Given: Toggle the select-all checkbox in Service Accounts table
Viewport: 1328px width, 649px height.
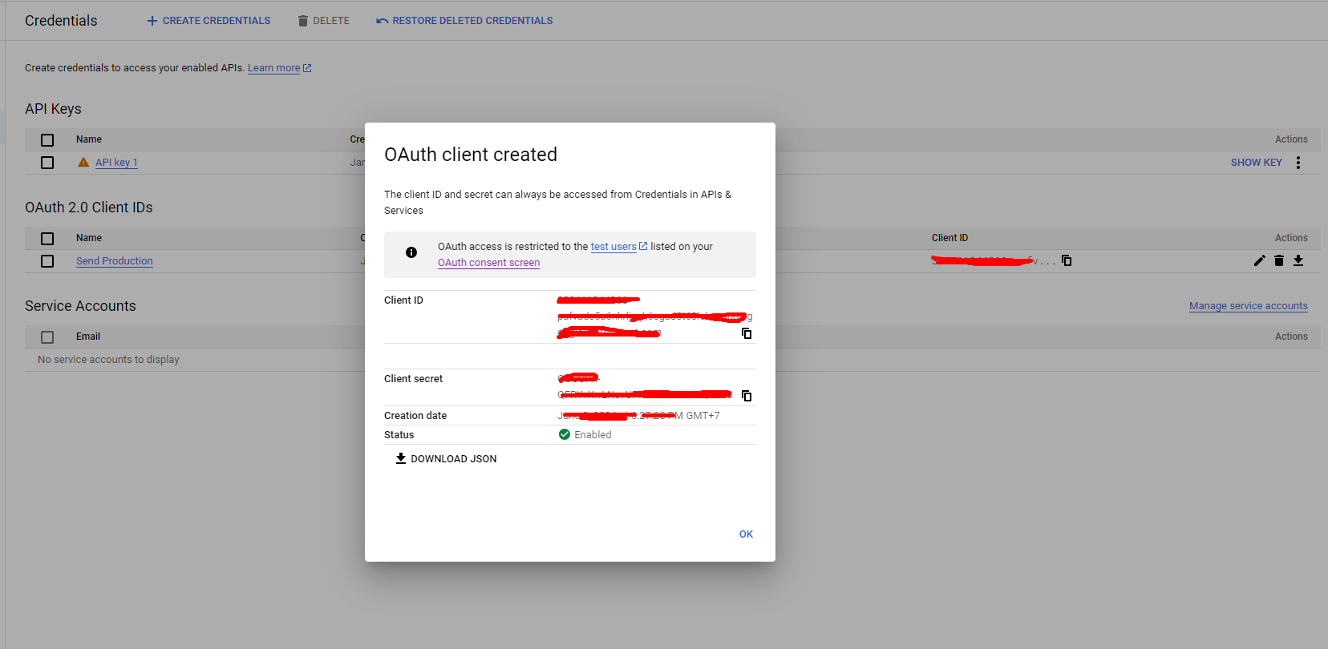Looking at the screenshot, I should coord(47,337).
